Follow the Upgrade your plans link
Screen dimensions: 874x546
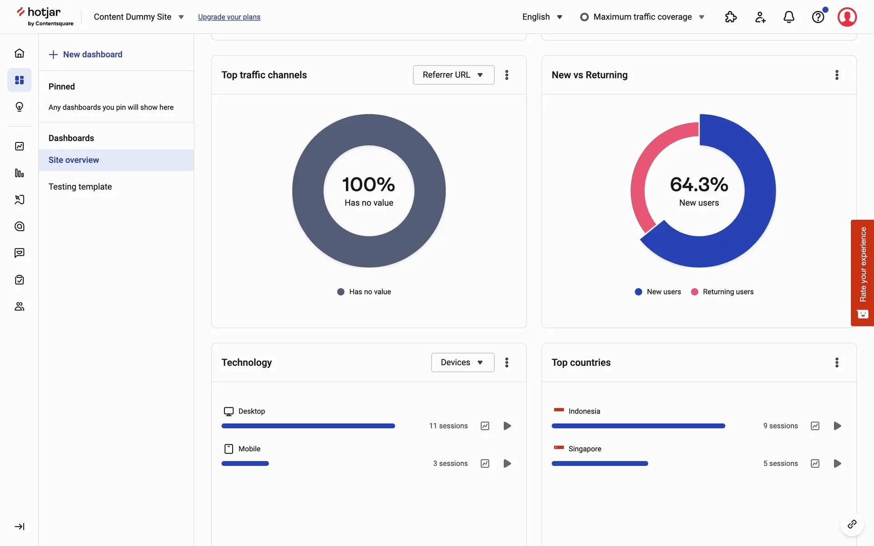[x=229, y=17]
